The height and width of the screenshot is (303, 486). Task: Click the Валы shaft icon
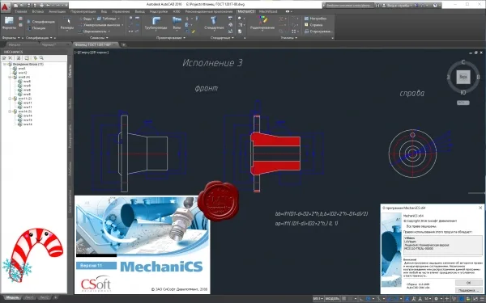point(177,21)
